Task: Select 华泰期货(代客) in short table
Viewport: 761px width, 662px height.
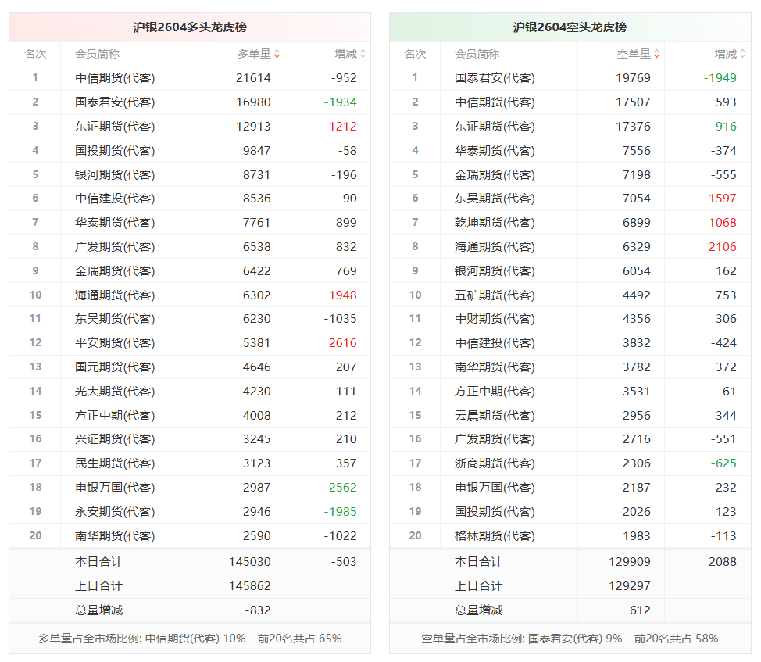Action: [x=495, y=151]
